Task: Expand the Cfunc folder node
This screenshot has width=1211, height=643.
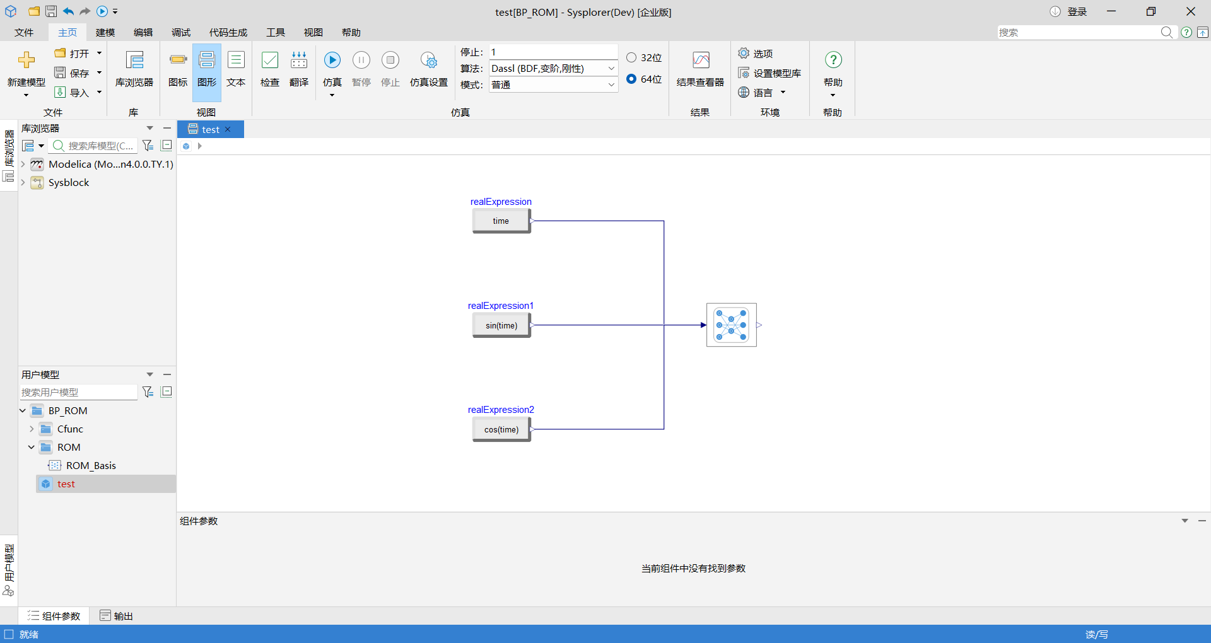Action: point(32,429)
